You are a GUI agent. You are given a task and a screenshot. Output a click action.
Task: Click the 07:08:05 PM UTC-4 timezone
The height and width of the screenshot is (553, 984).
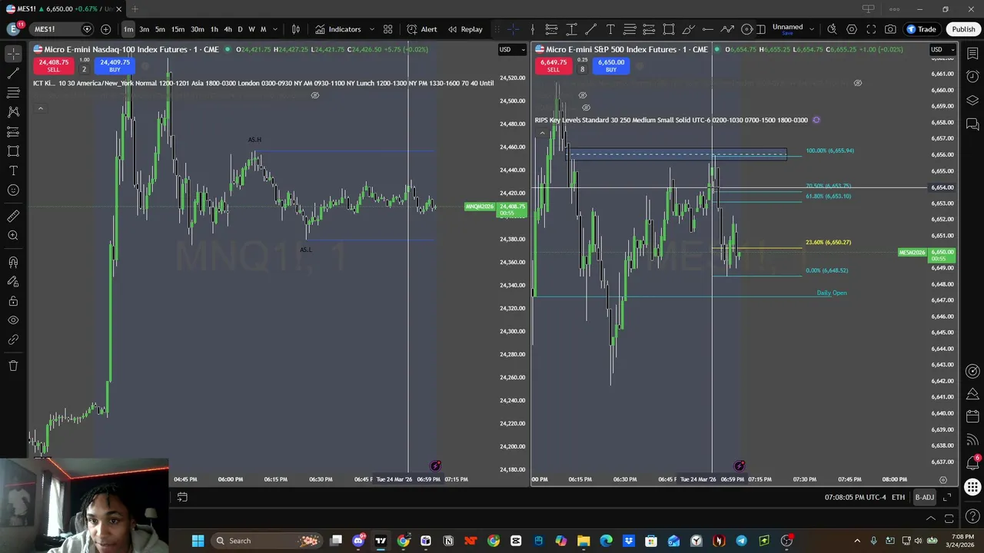[x=855, y=497]
